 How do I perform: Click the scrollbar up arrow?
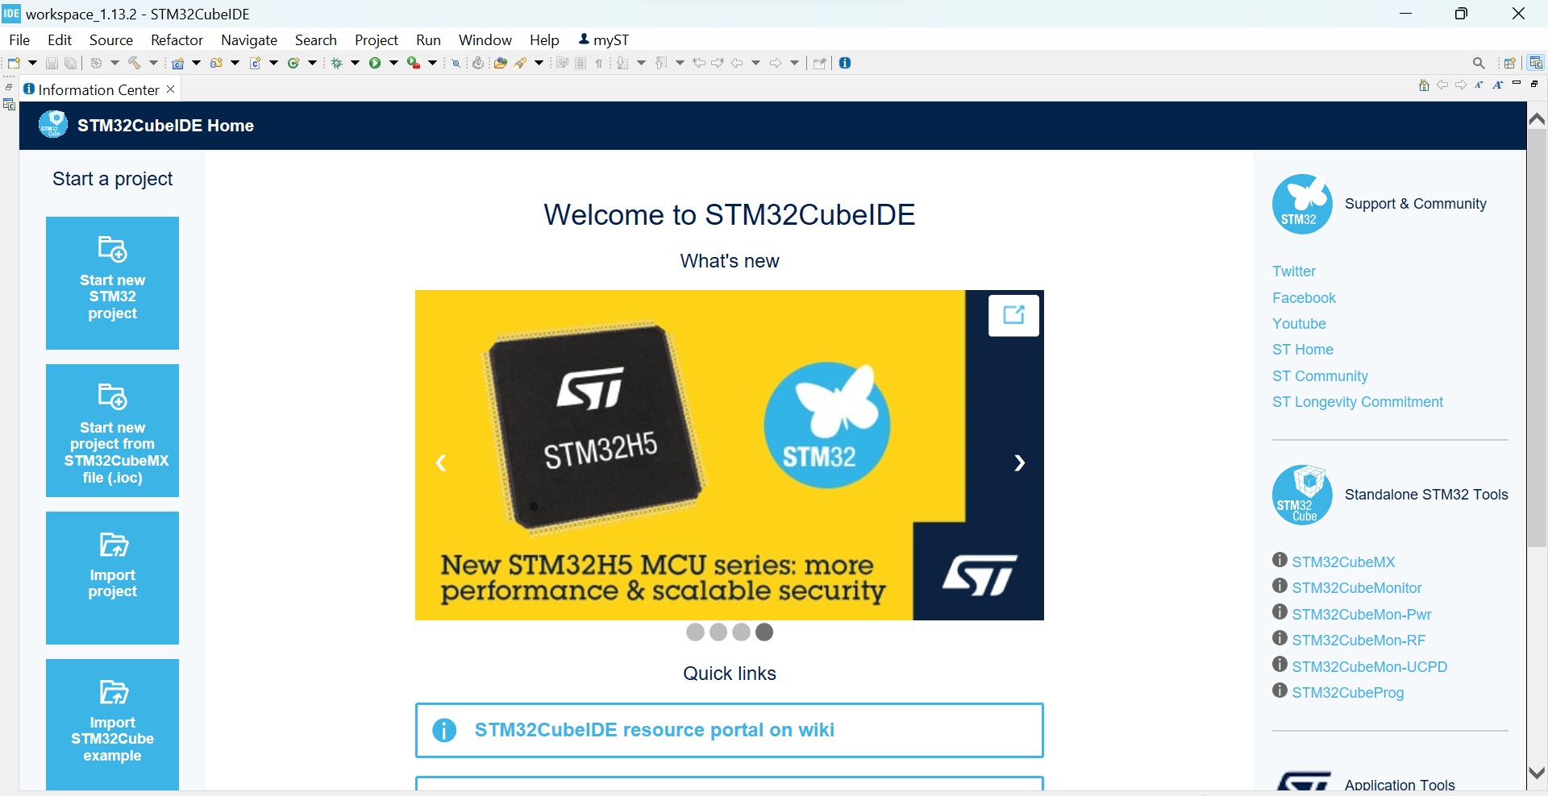pos(1537,119)
